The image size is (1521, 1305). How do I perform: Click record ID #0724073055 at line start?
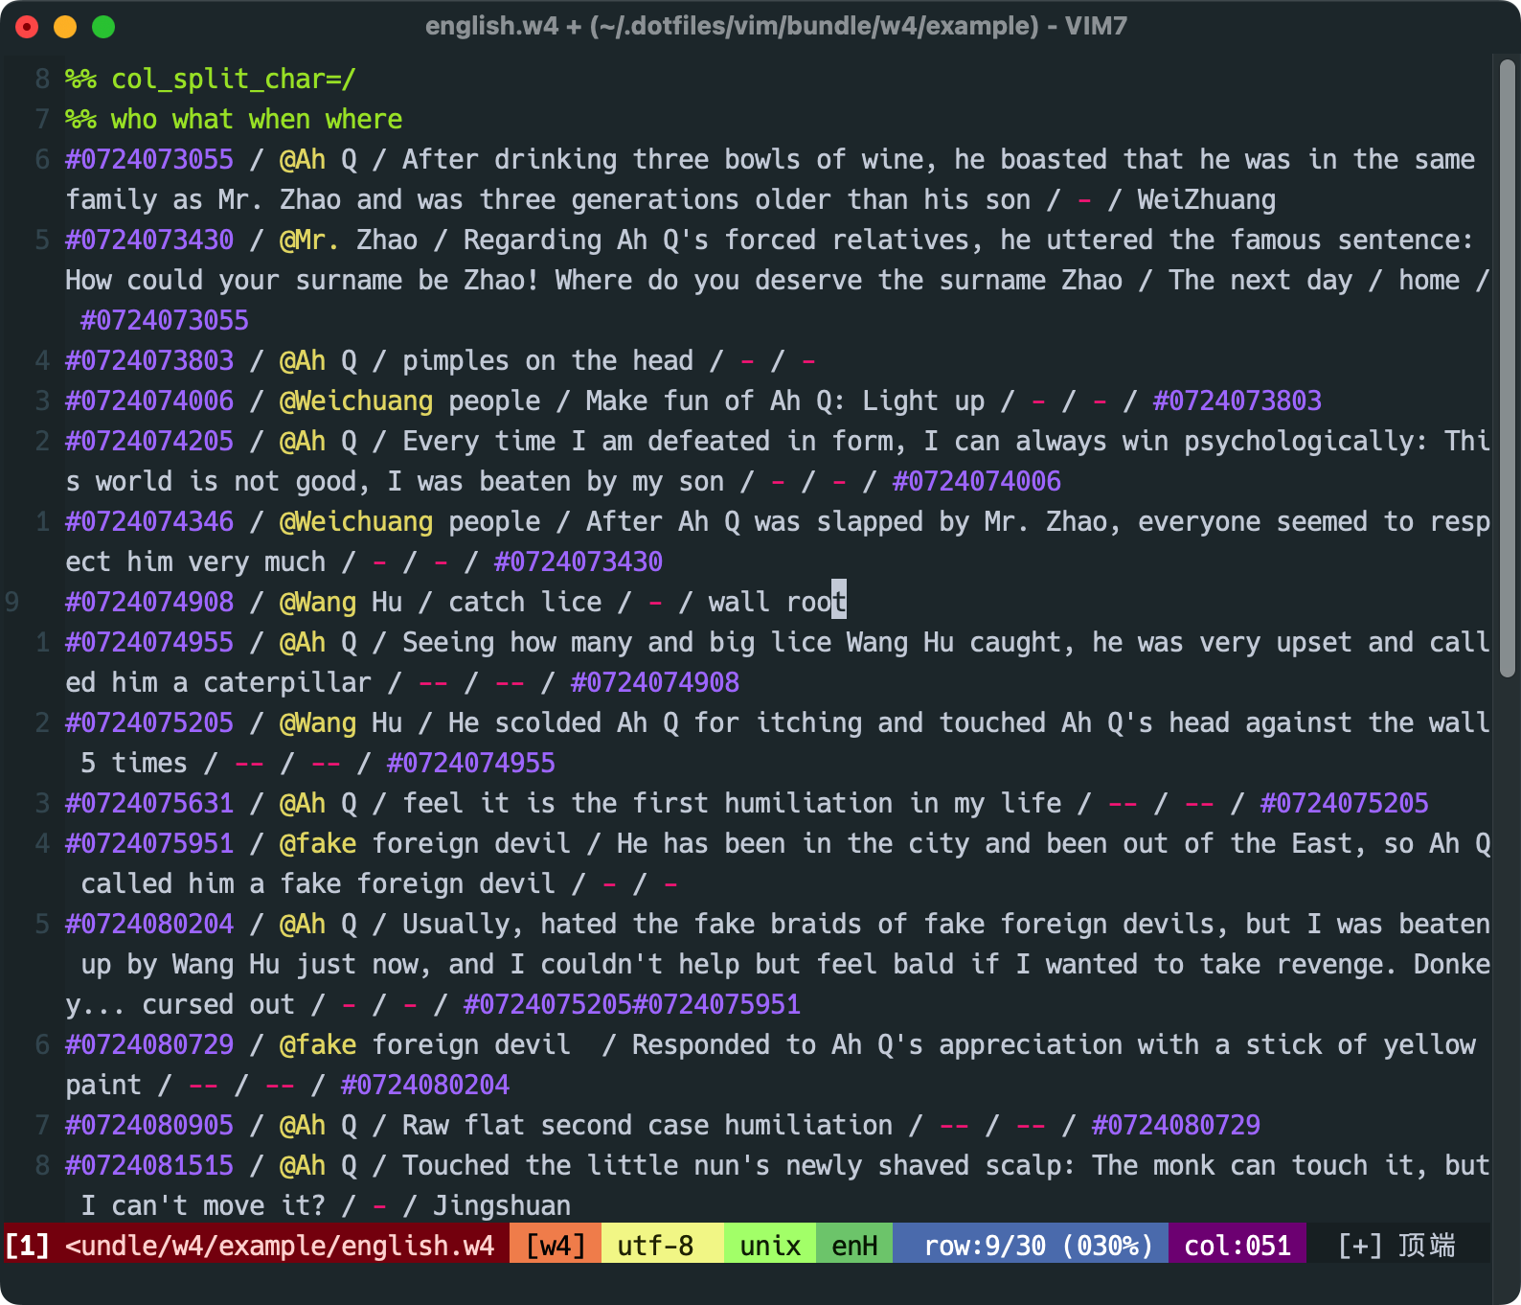(149, 159)
